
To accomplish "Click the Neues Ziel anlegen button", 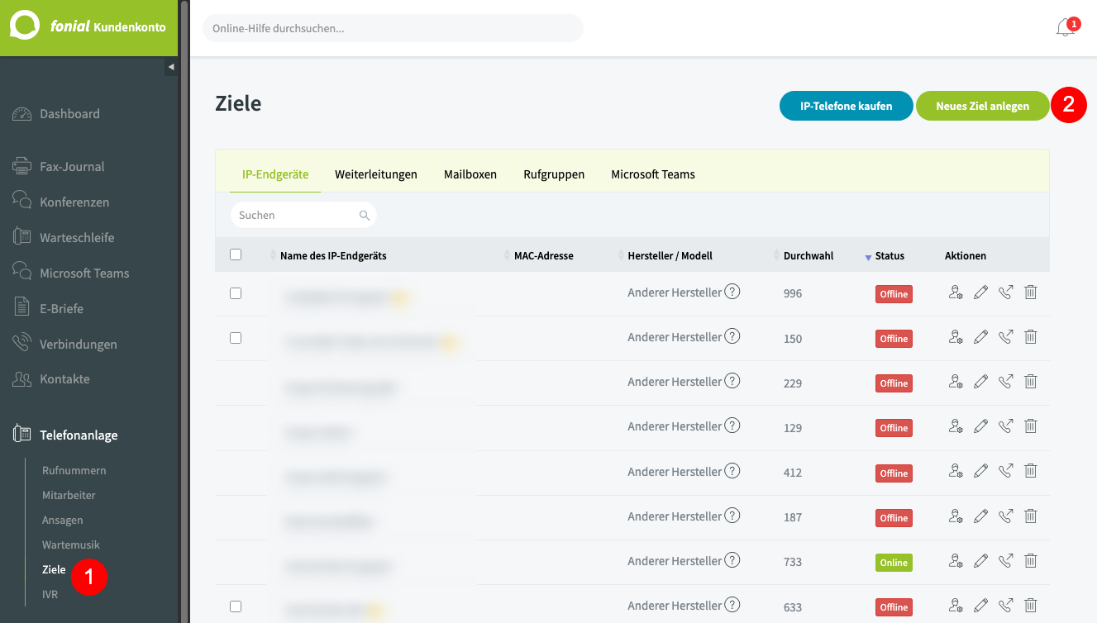I will (x=982, y=106).
